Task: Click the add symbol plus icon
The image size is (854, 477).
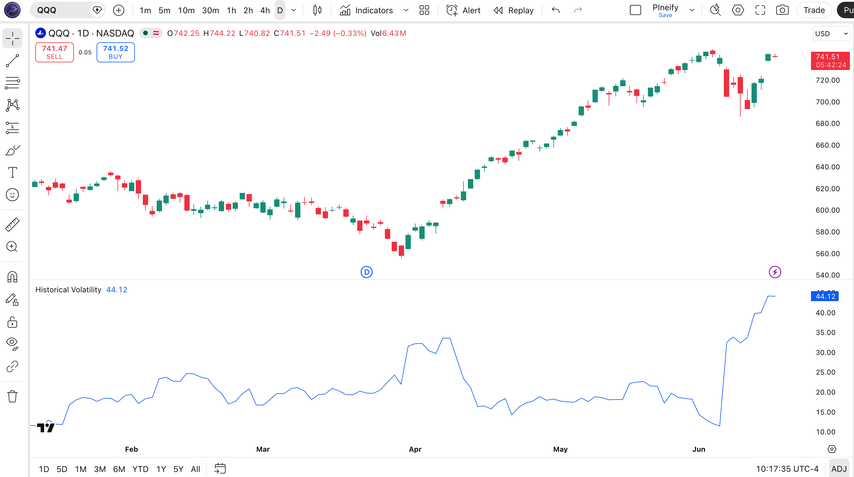Action: 118,10
